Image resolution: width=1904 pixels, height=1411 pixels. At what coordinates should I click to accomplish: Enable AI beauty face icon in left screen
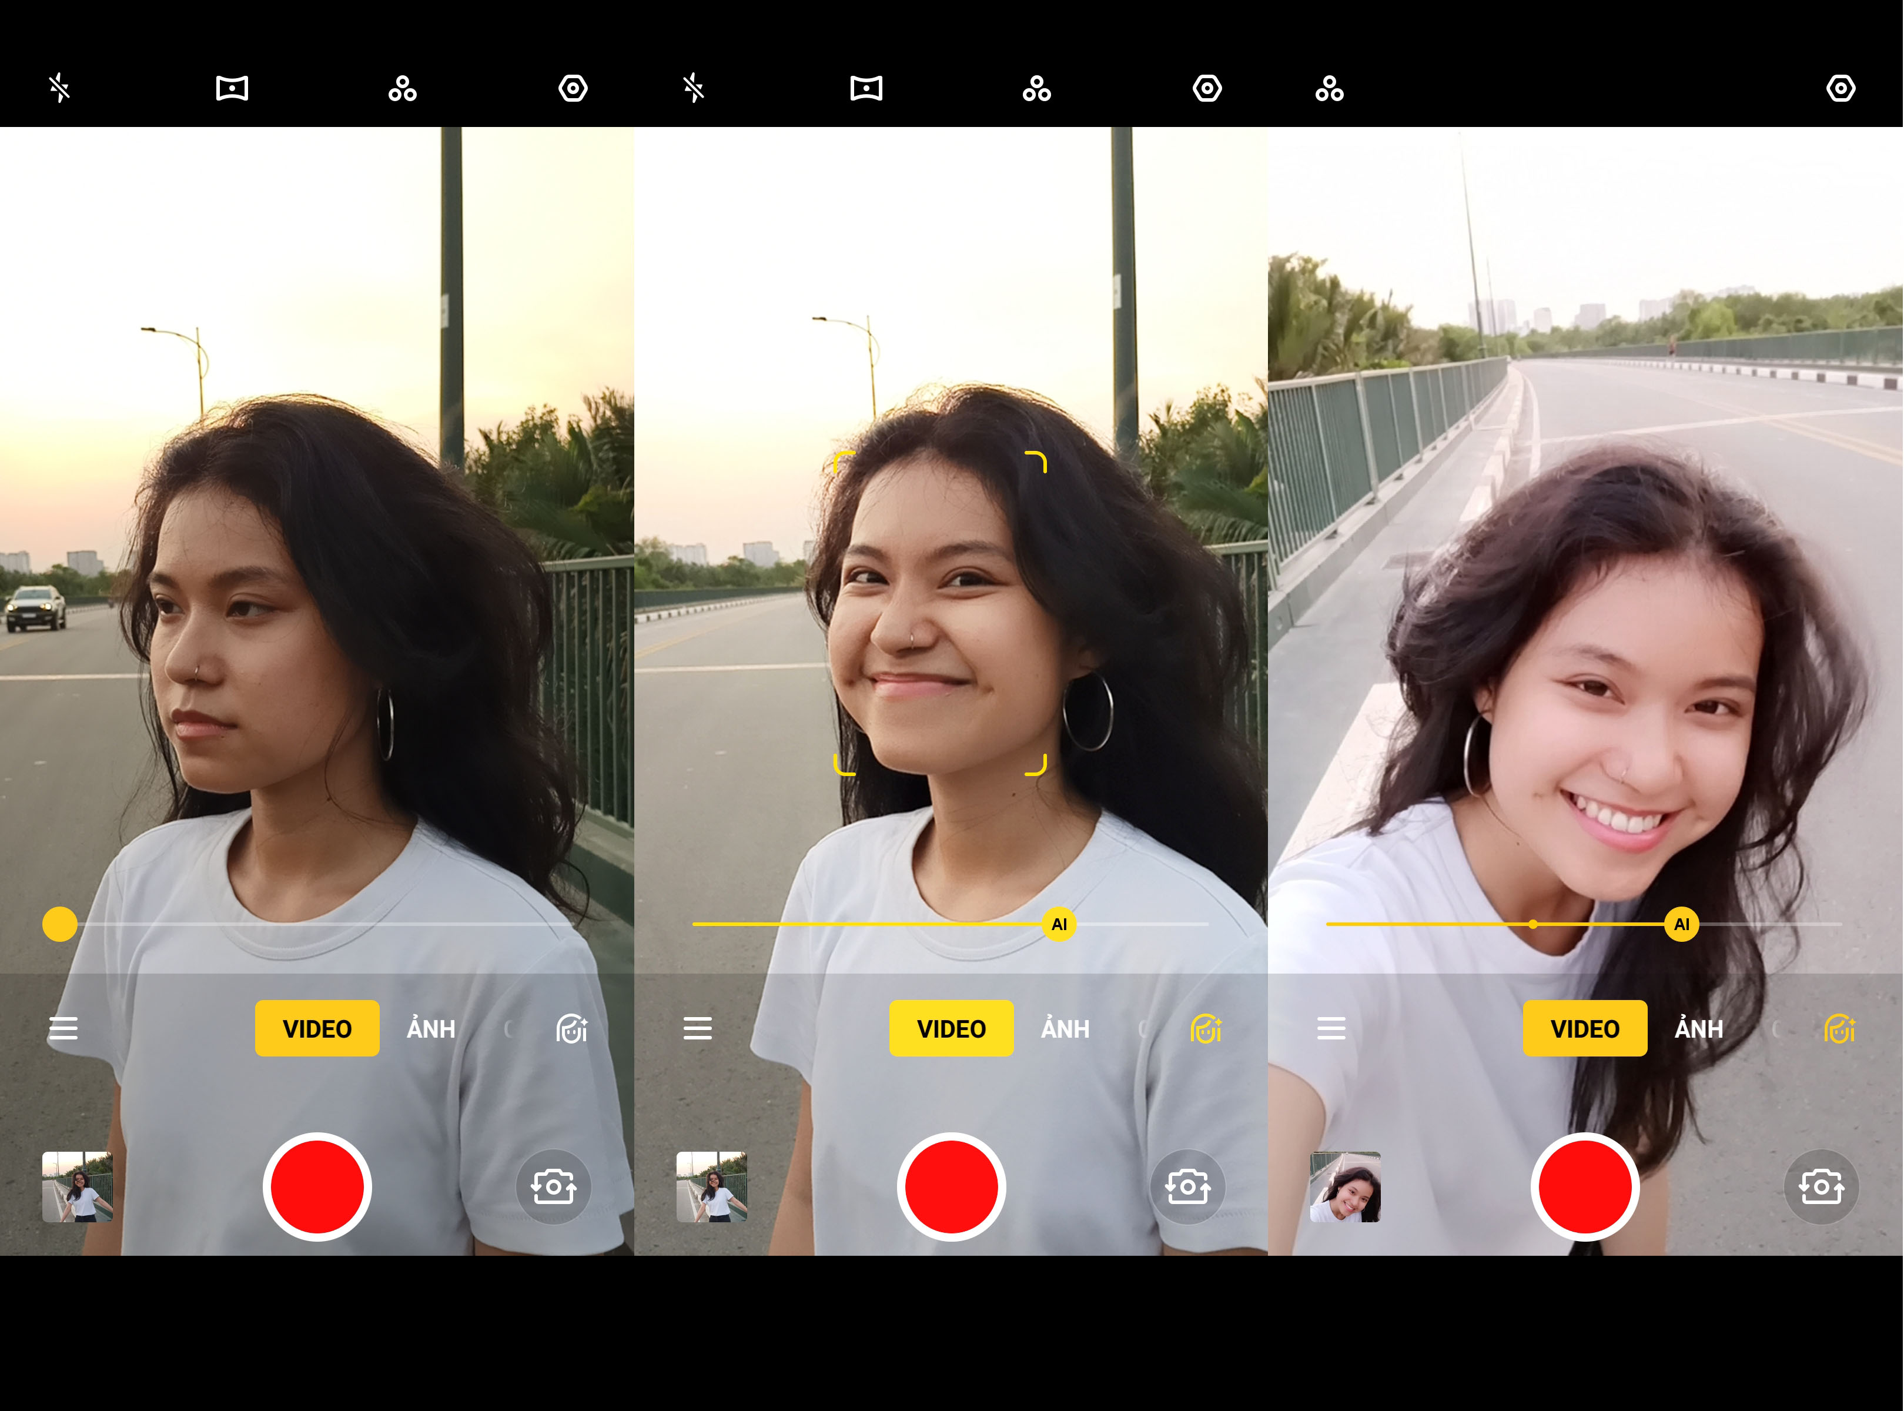click(571, 1029)
